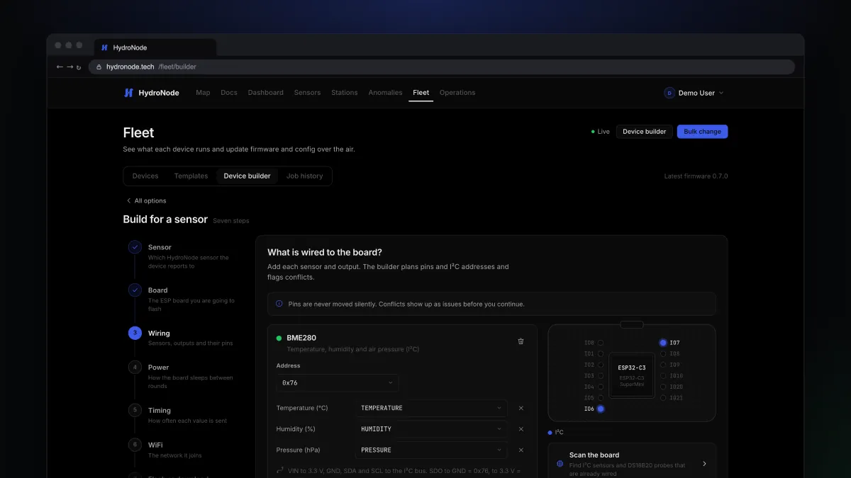This screenshot has height=478, width=851.
Task: Select the IO2 pin on the board diagram
Action: coord(601,365)
